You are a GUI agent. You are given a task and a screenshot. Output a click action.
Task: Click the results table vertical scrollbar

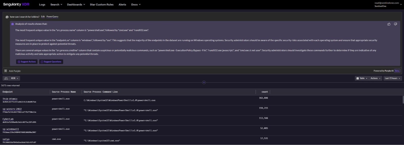[403, 100]
